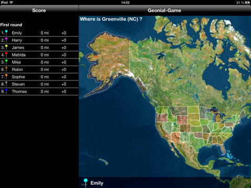
Task: Tap Florida on the map
Action: pos(223,149)
